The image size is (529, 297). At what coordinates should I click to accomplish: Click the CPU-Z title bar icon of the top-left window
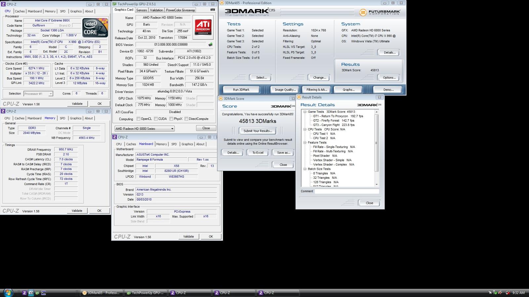pyautogui.click(x=3, y=4)
